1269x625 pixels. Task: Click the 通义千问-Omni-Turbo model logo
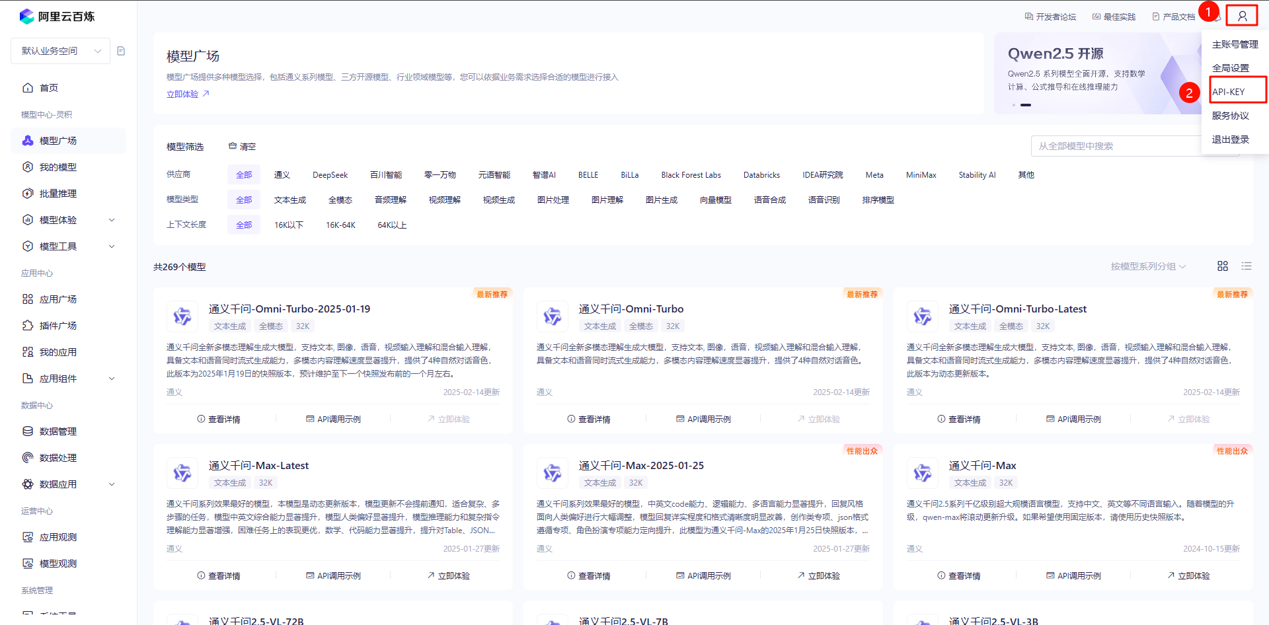coord(553,317)
